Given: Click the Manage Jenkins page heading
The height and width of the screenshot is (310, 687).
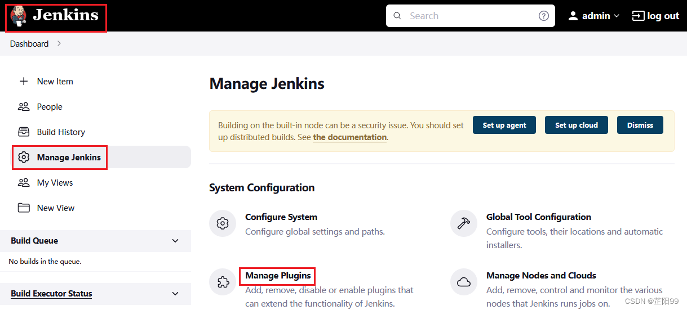Looking at the screenshot, I should (x=267, y=84).
